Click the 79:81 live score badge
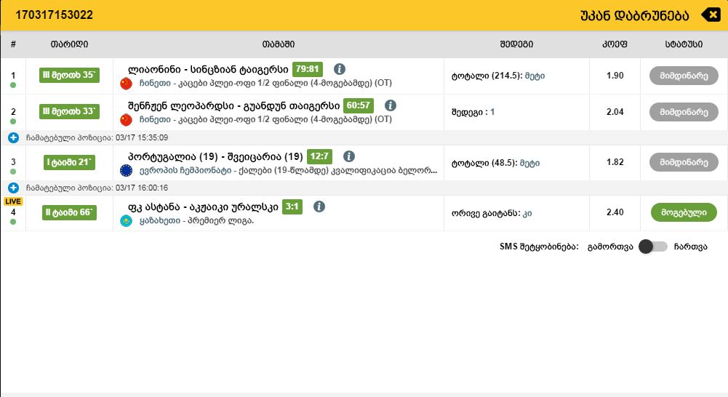The height and width of the screenshot is (397, 728). click(307, 69)
